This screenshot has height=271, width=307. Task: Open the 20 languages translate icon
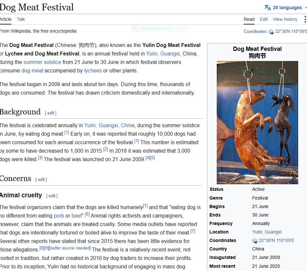[x=268, y=8]
